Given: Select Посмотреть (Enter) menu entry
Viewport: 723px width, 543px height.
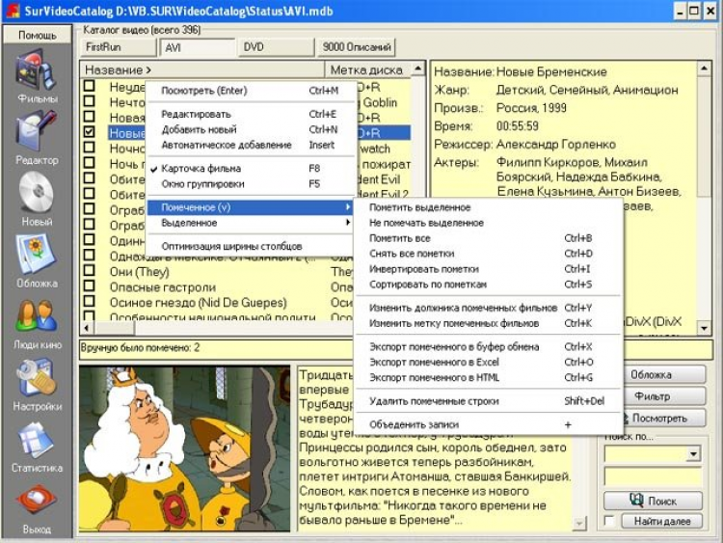Looking at the screenshot, I should pyautogui.click(x=252, y=91).
